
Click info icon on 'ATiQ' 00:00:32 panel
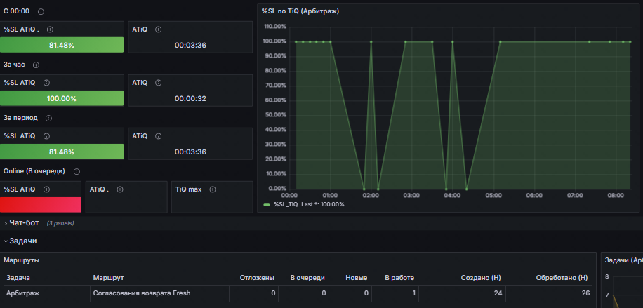[x=158, y=83]
